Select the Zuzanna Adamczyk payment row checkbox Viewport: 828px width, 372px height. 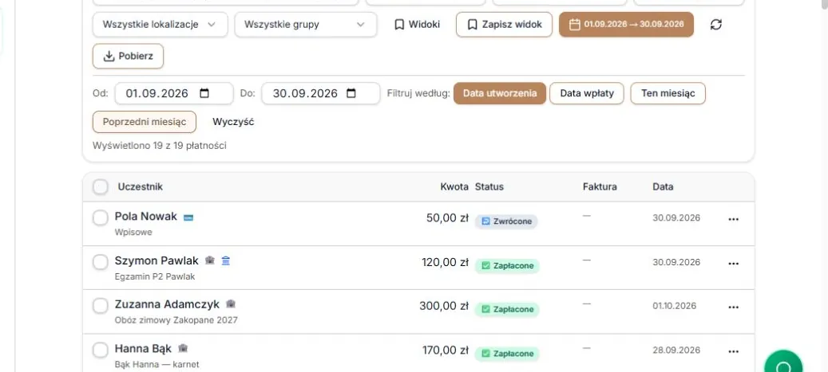(x=101, y=306)
